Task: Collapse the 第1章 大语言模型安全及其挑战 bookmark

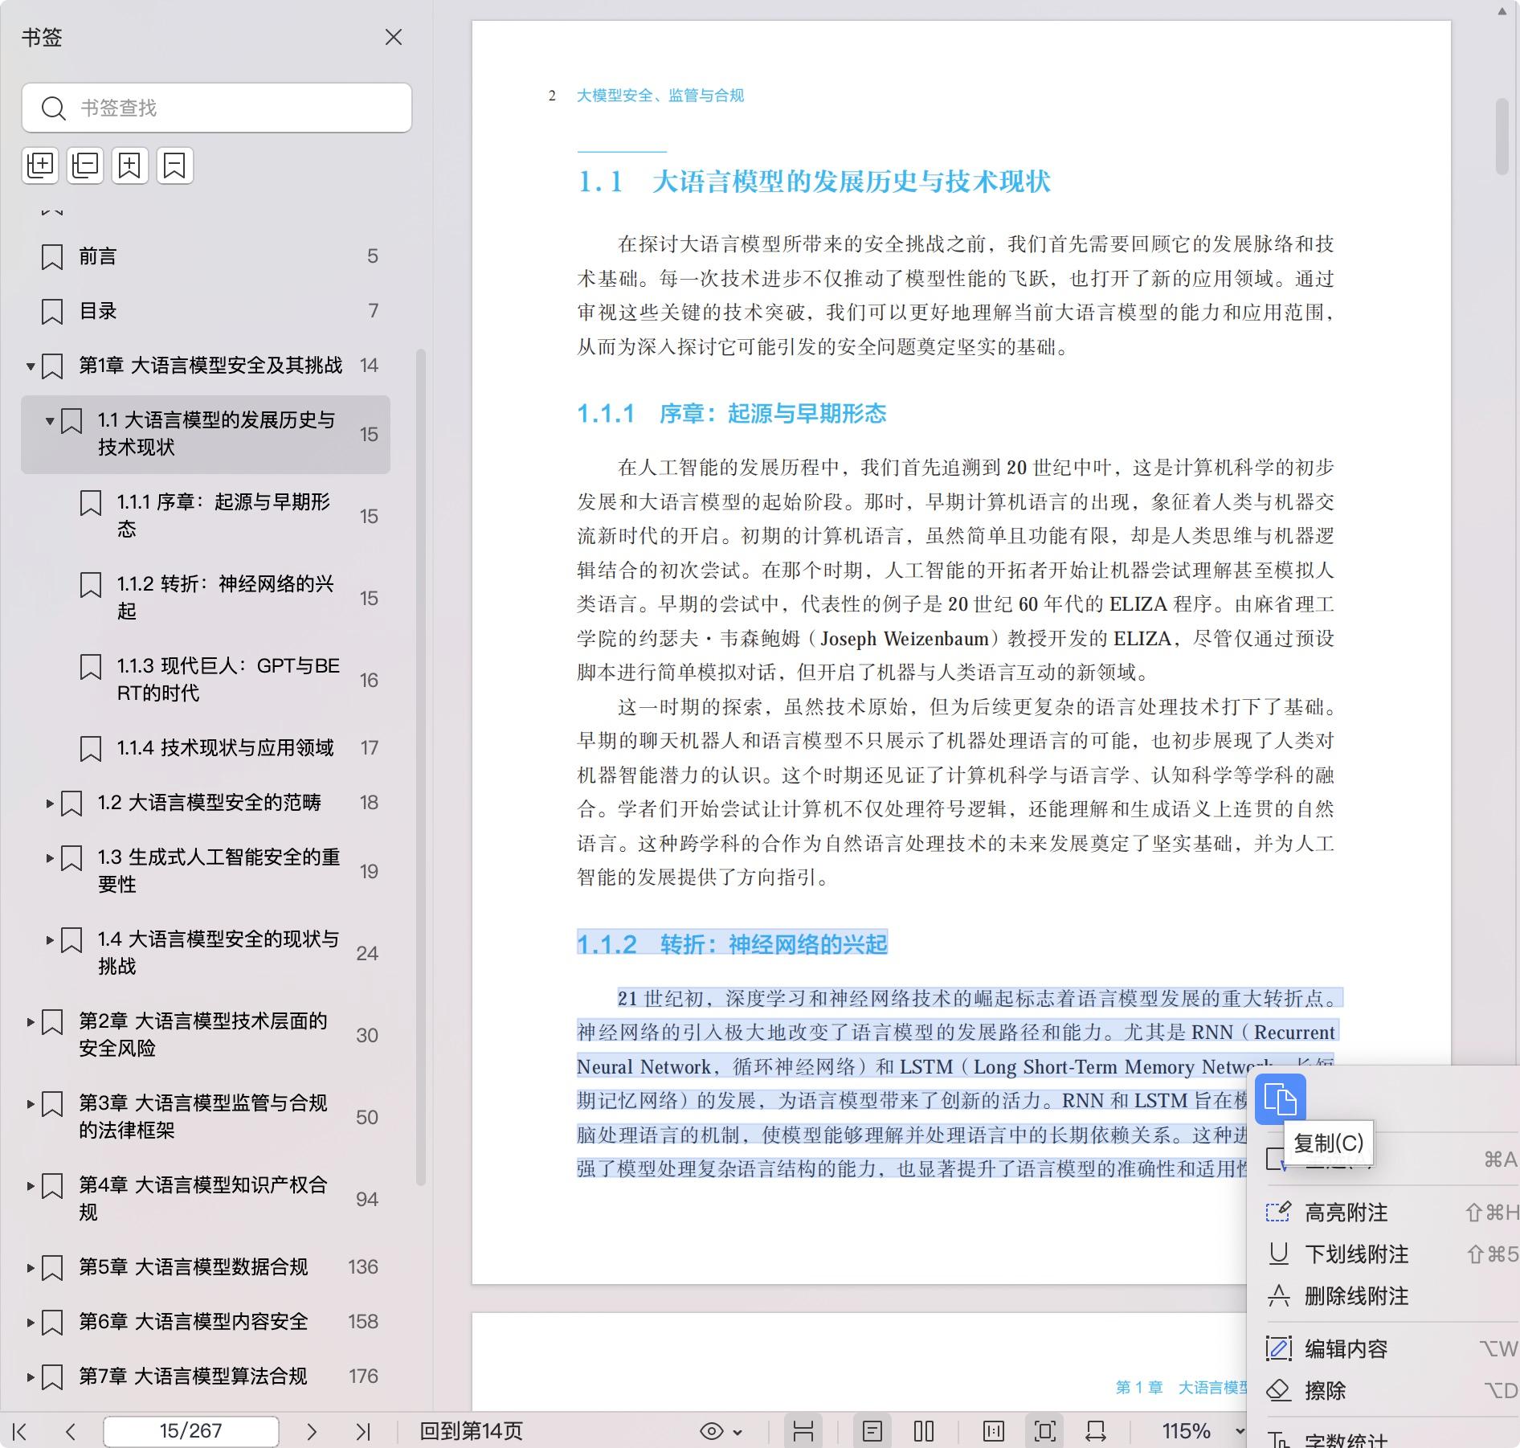Action: point(31,366)
